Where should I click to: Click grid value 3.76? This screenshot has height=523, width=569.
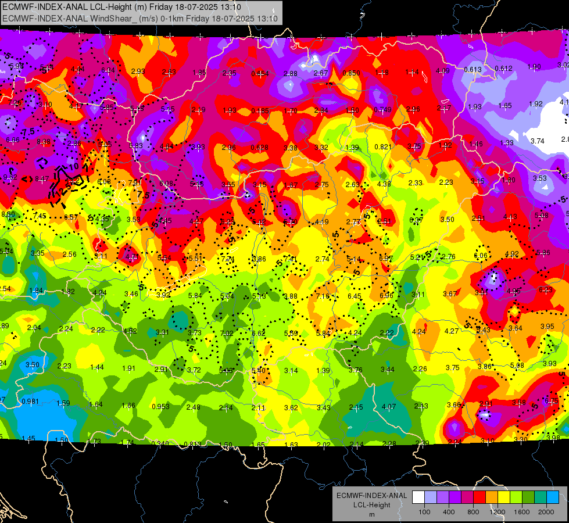(356, 370)
